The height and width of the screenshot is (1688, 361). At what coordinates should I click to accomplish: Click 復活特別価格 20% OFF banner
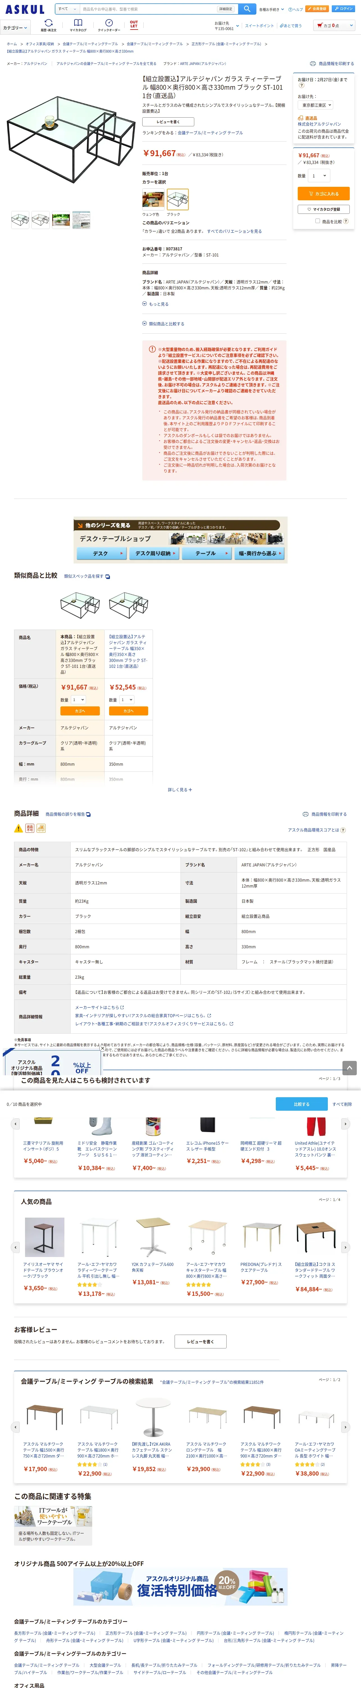pos(180,1586)
